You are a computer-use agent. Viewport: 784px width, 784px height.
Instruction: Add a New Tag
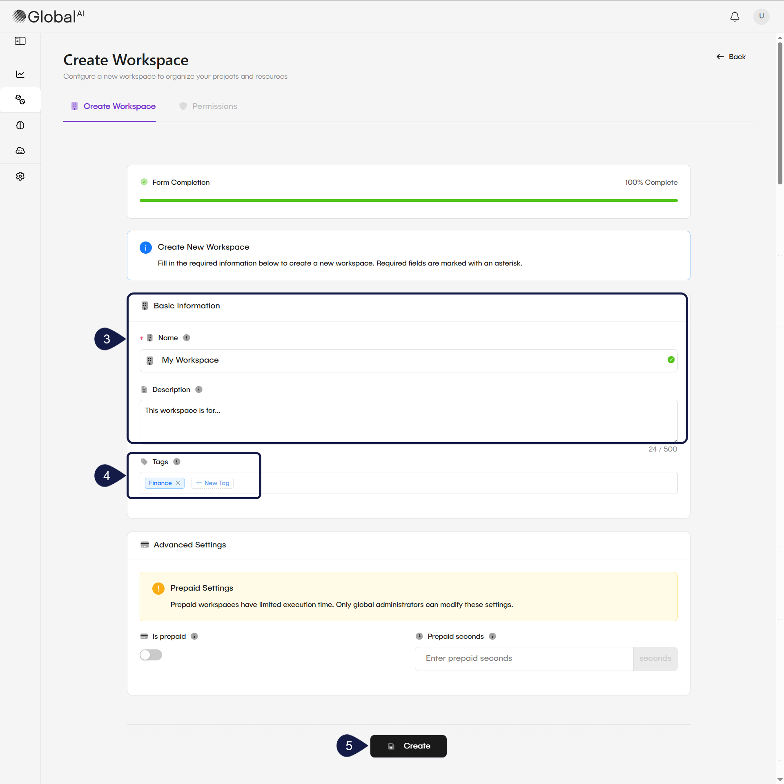point(212,483)
